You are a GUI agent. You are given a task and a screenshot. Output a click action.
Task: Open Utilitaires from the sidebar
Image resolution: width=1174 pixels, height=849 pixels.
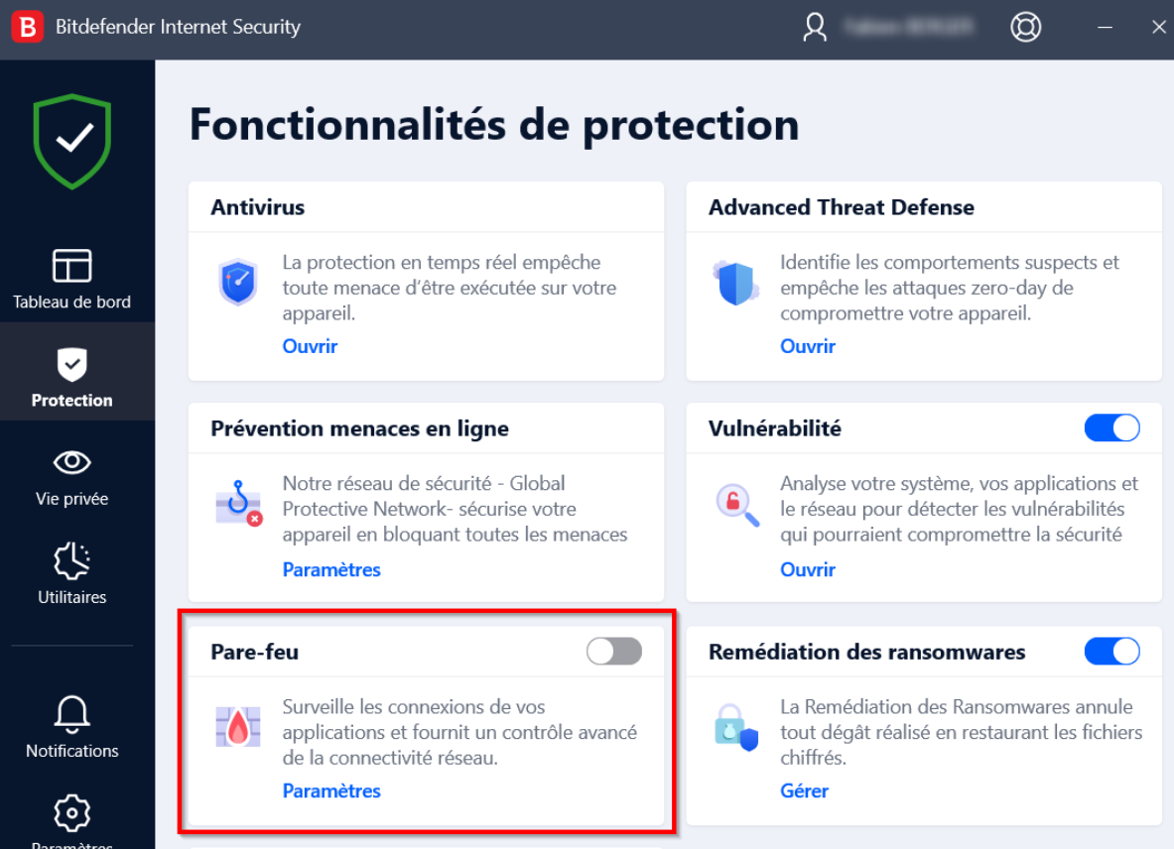(72, 575)
